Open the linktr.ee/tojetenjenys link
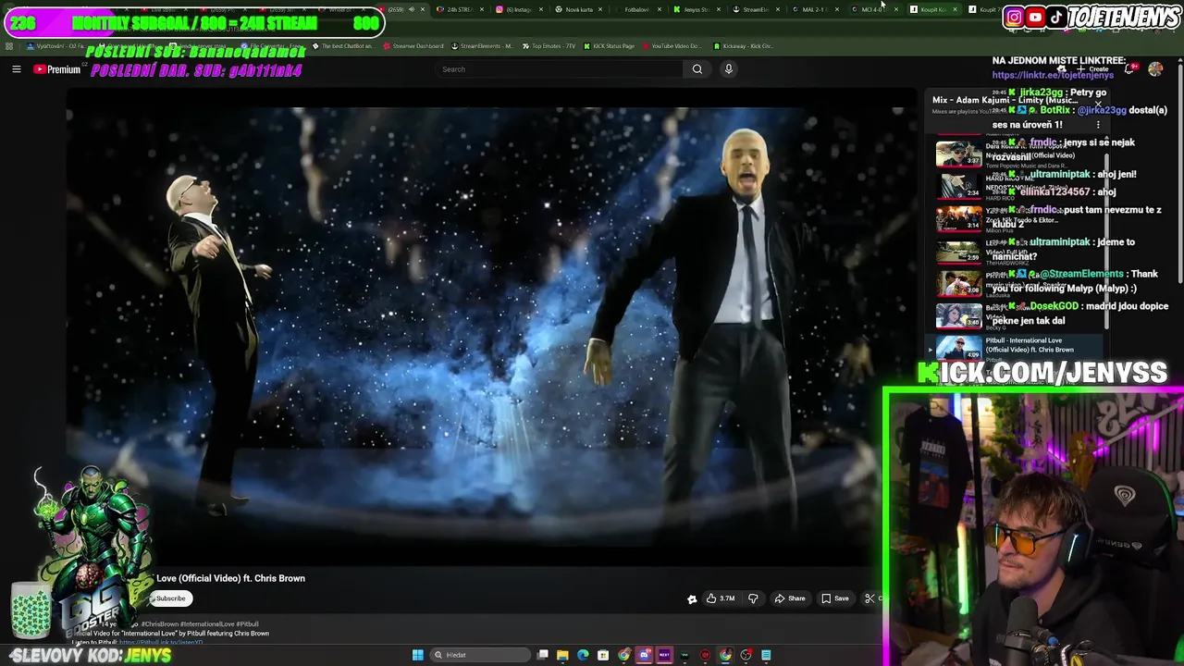The height and width of the screenshot is (666, 1184). (x=1053, y=75)
